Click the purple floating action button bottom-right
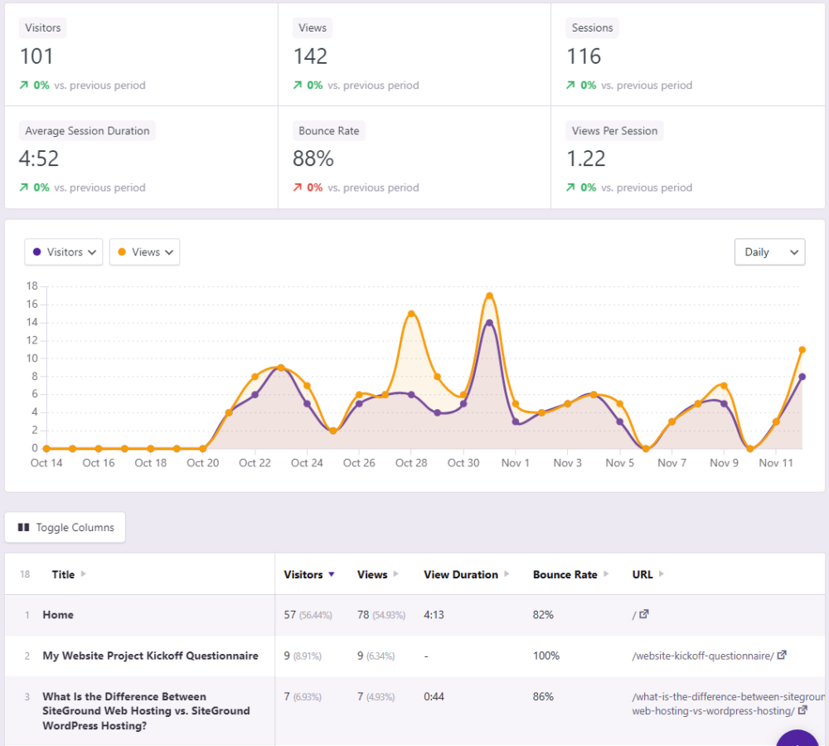The image size is (829, 746). tap(797, 738)
